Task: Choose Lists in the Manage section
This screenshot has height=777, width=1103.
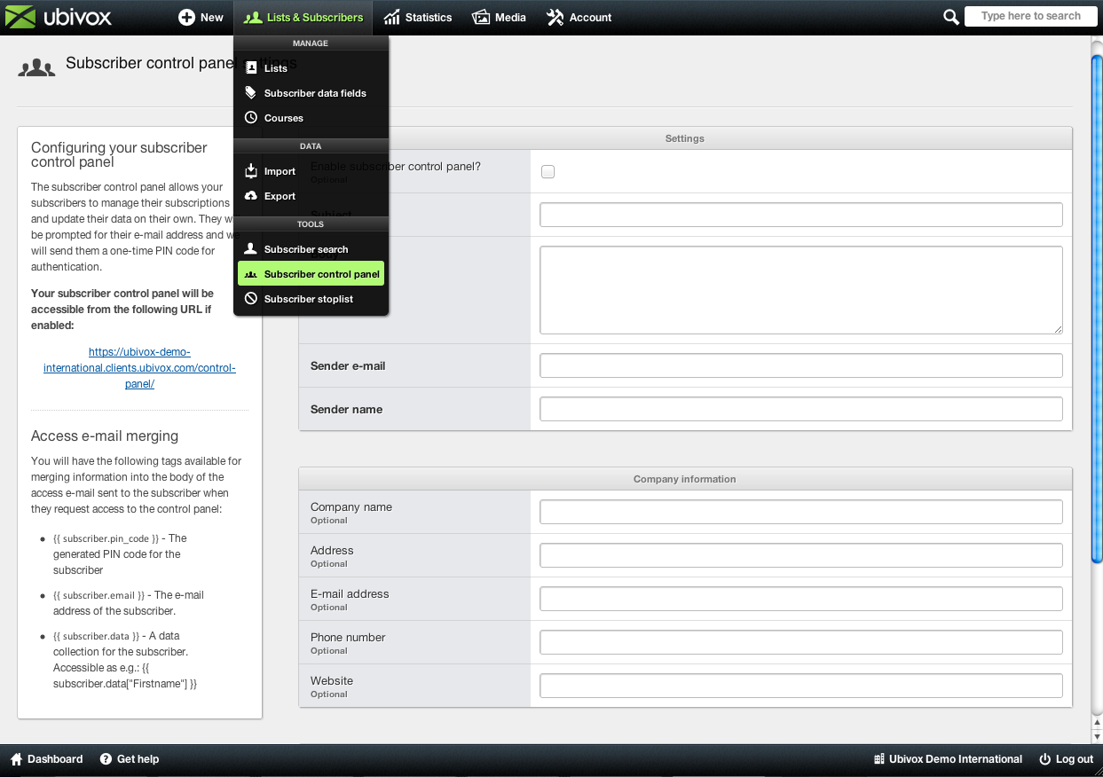Action: click(311, 68)
